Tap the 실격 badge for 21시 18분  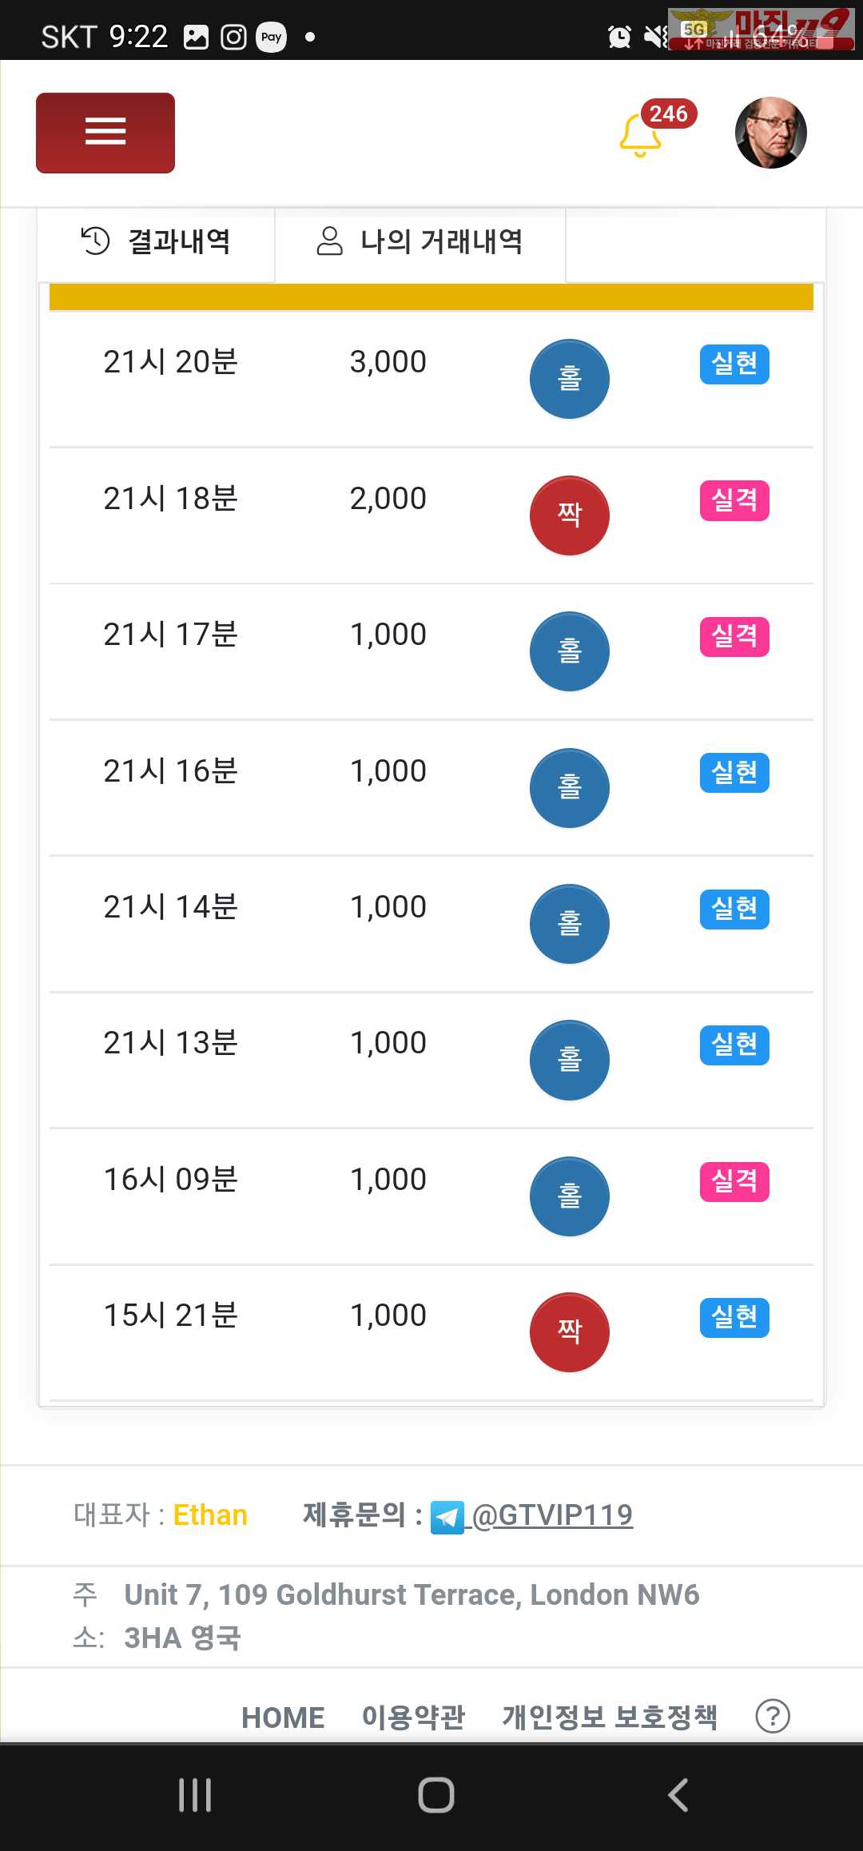point(734,500)
